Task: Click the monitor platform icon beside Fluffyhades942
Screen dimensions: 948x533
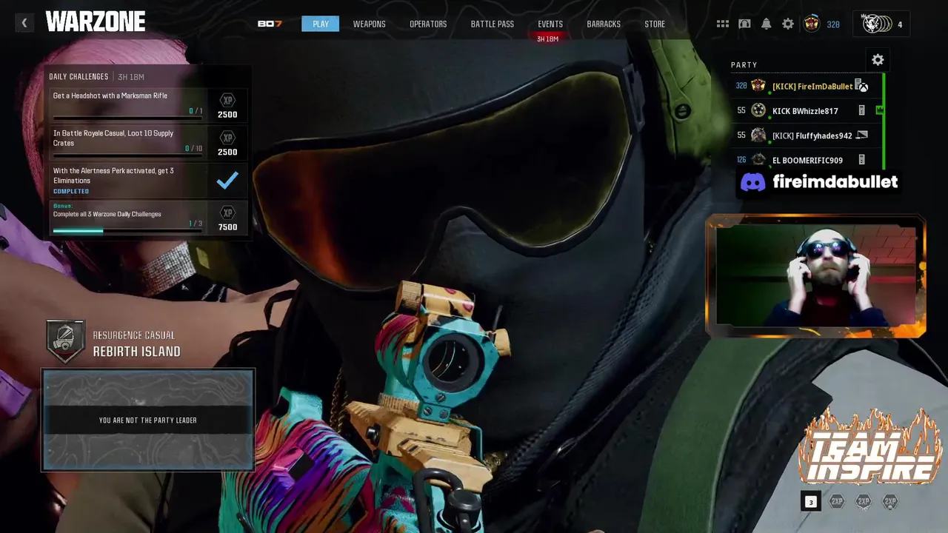Action: pyautogui.click(x=861, y=135)
